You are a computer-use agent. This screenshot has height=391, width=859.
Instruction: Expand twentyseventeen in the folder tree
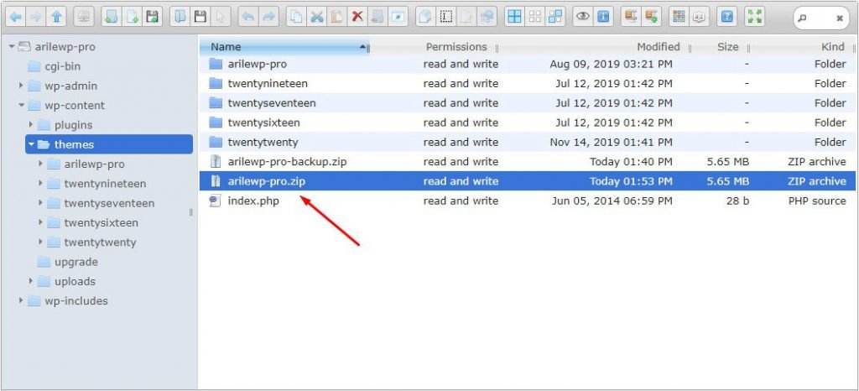40,203
